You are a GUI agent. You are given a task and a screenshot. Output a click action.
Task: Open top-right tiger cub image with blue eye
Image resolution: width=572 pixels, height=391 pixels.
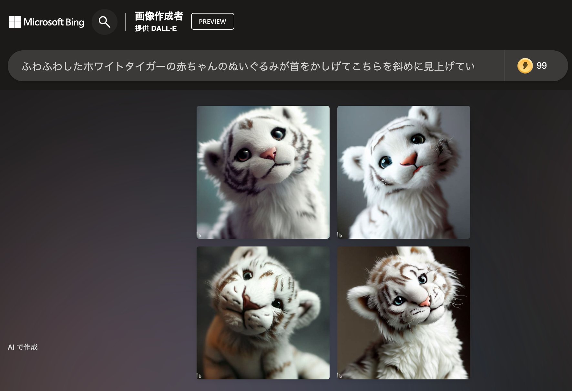tap(403, 172)
